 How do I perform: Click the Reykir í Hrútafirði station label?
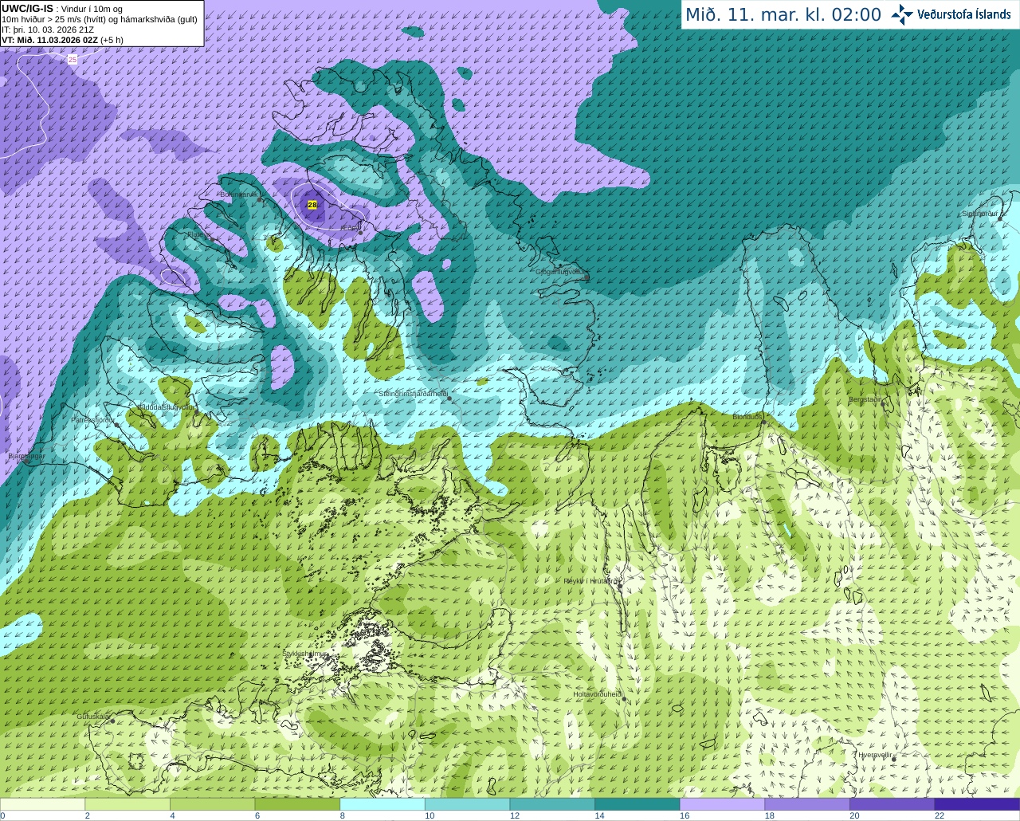point(592,581)
